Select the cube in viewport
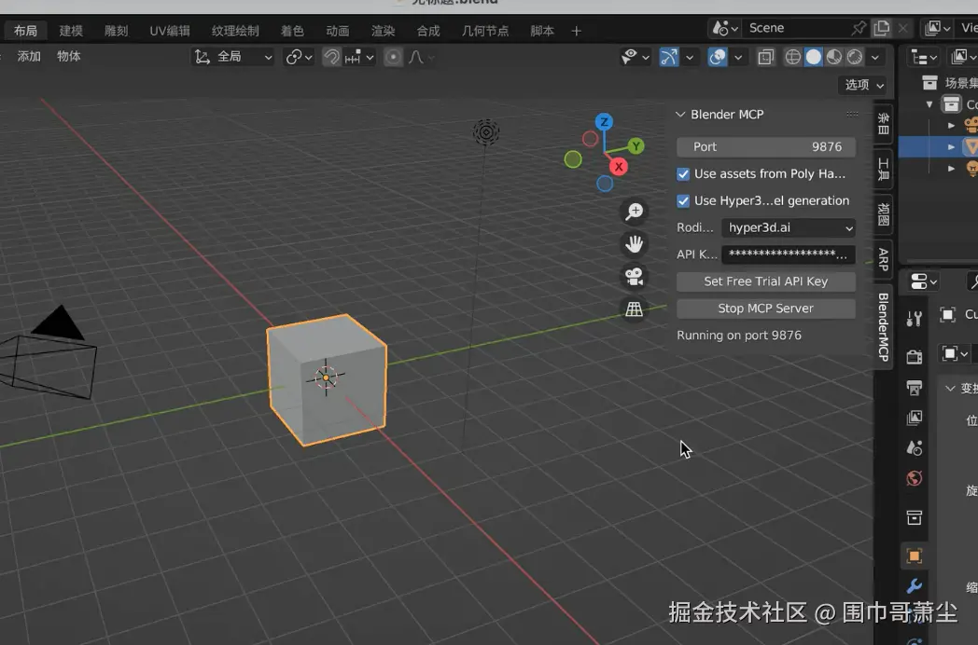The image size is (978, 645). (x=327, y=379)
